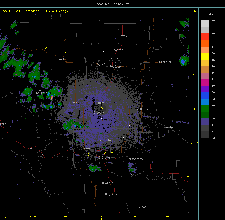The image size is (225, 220).
Task: Click the yellow v marker northwest of RockyMH
Action: click(46, 48)
